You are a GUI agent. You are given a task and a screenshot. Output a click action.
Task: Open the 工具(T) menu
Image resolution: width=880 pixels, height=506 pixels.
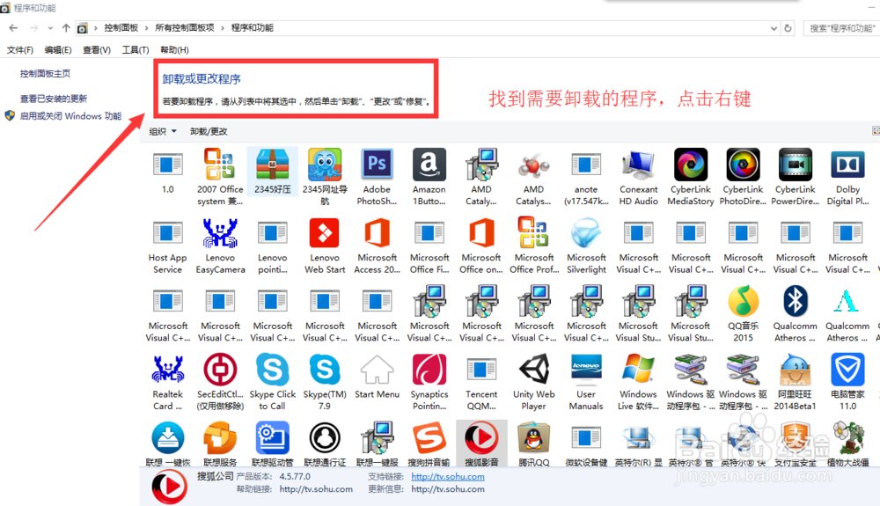tap(136, 50)
